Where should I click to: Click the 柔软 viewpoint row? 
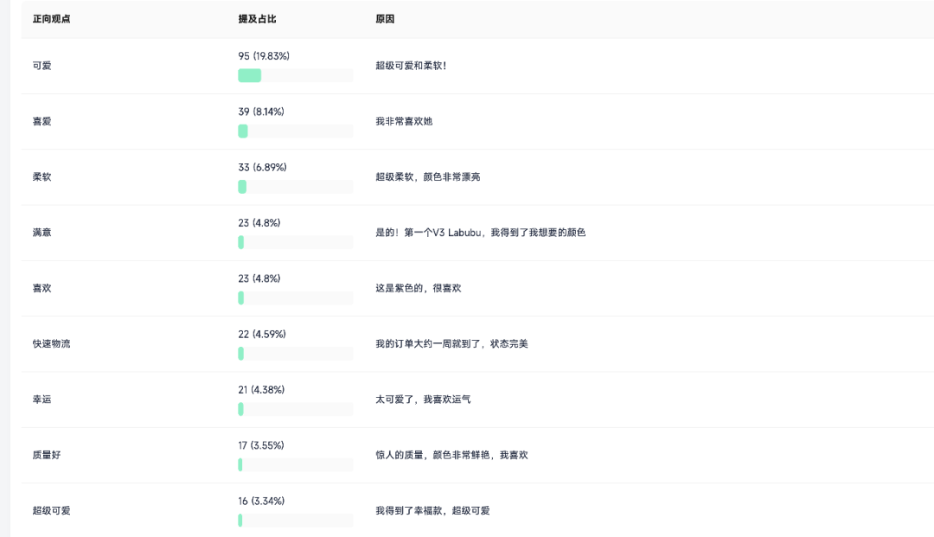(x=38, y=176)
